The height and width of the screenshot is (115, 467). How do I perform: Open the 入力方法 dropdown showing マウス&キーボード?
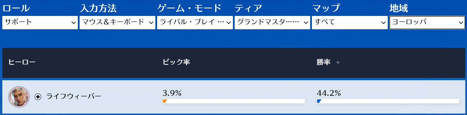point(117,22)
